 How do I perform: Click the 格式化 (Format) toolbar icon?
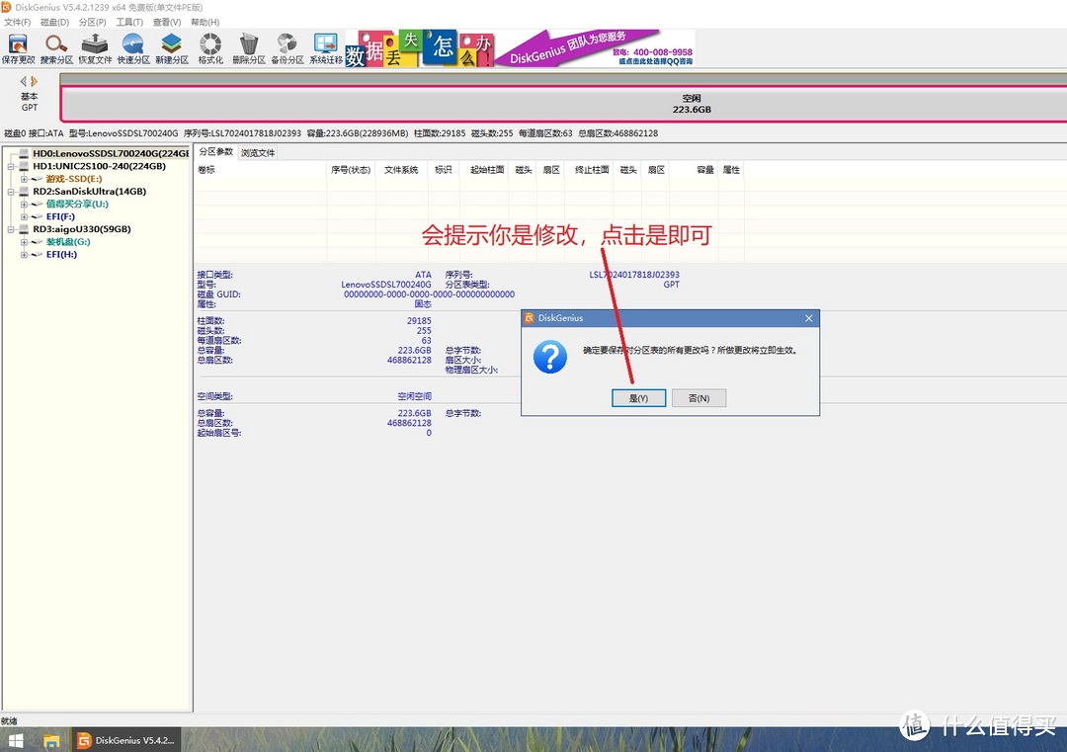[x=209, y=47]
